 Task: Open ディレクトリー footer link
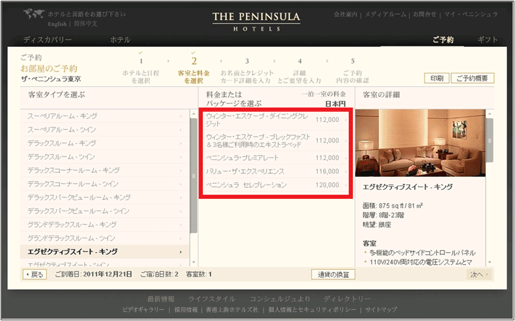pyautogui.click(x=347, y=299)
